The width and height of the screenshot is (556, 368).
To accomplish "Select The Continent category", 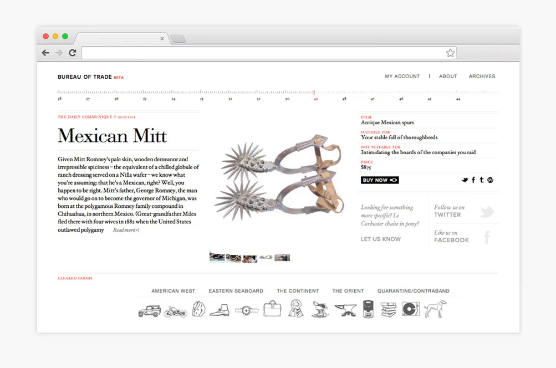I will coord(298,291).
